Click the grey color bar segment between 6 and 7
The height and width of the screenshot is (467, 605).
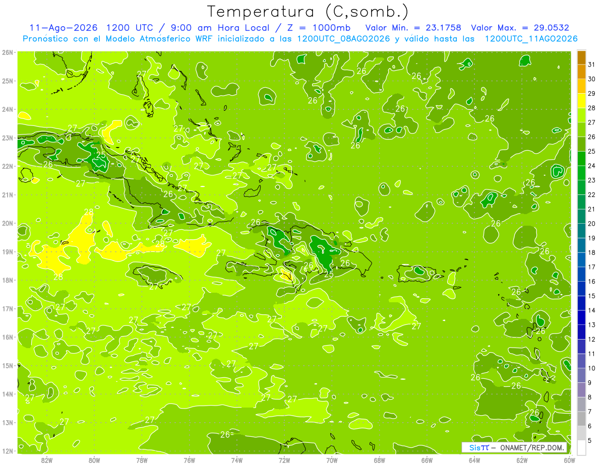[581, 419]
